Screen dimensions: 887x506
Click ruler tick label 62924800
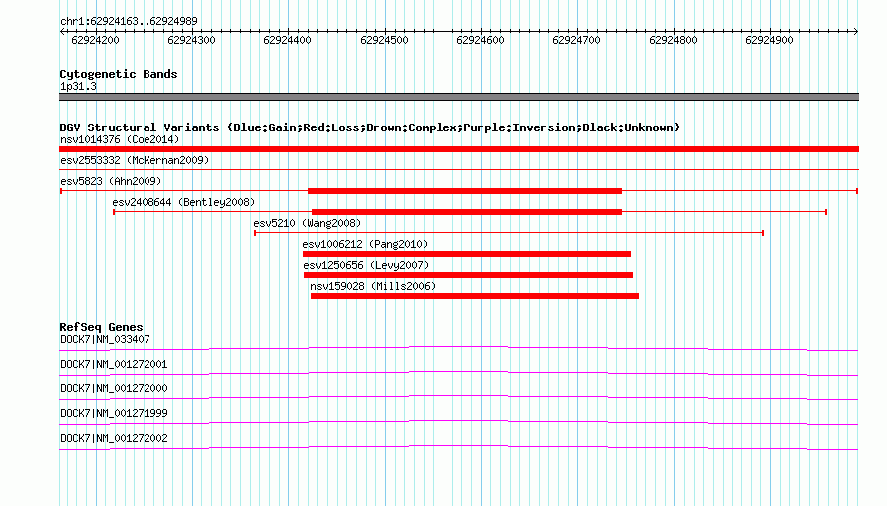tap(673, 40)
